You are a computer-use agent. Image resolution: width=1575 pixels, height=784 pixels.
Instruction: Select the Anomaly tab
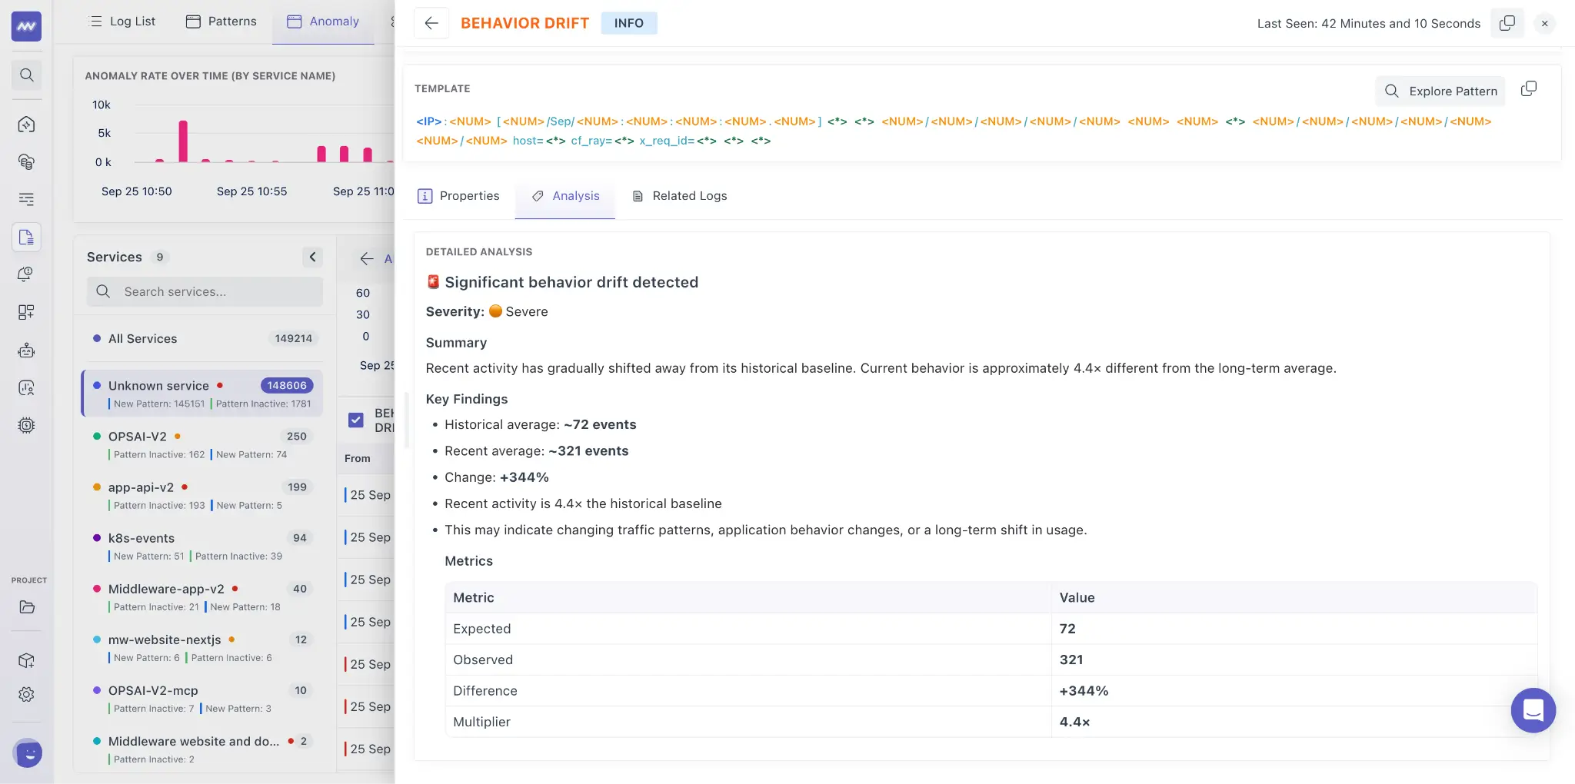click(x=323, y=22)
